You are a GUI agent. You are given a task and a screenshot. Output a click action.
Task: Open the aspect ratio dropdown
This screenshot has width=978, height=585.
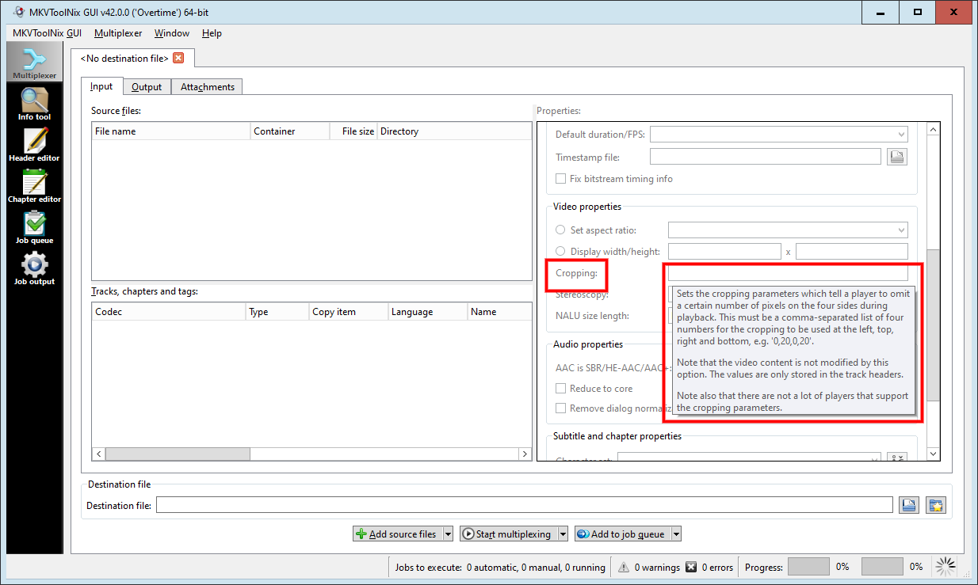click(x=788, y=230)
